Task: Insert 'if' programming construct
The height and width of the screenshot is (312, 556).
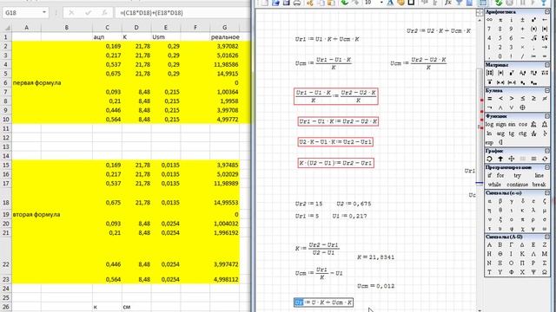Action: click(x=489, y=175)
